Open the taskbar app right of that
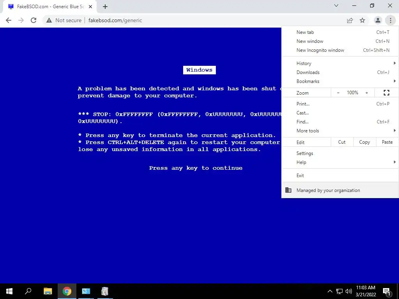 (x=105, y=291)
